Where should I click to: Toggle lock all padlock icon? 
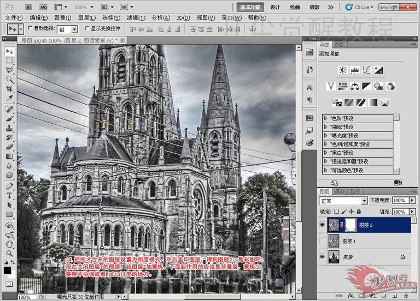(359, 212)
